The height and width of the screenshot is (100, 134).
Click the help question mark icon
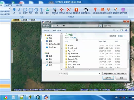pyautogui.click(x=126, y=30)
